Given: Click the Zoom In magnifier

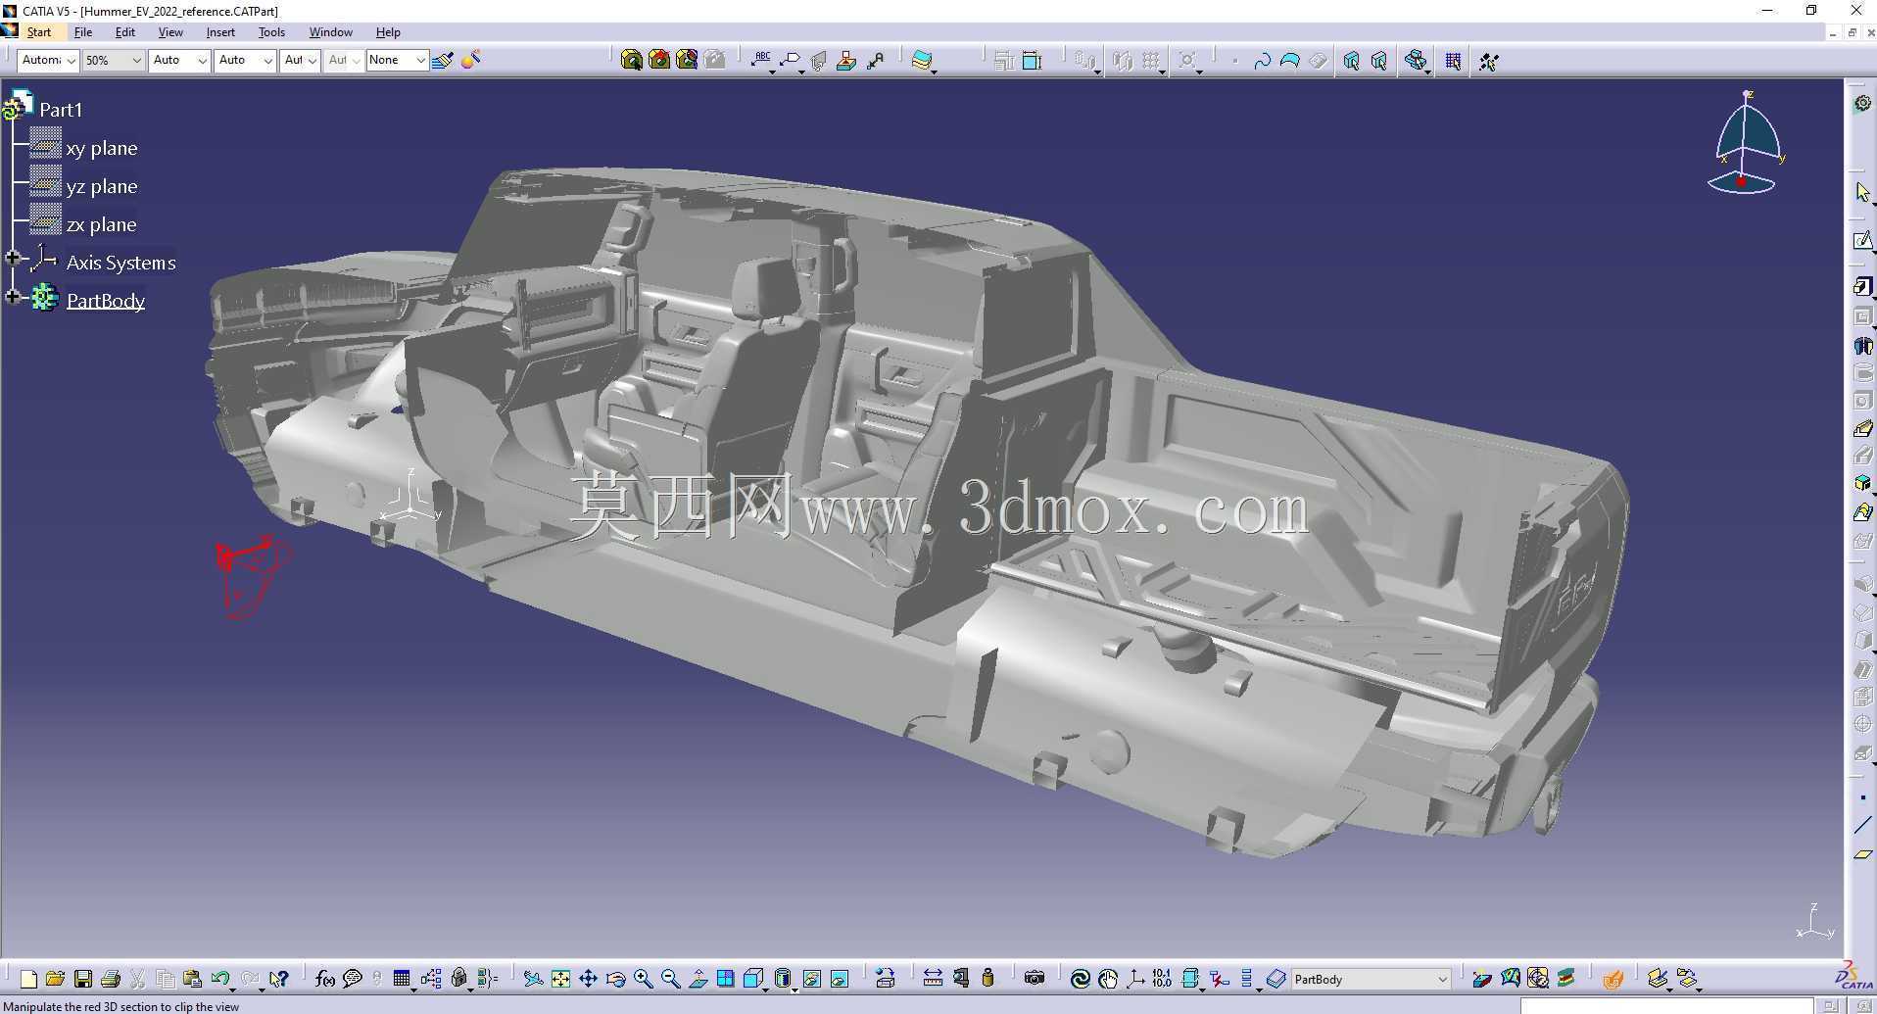Looking at the screenshot, I should 643,979.
